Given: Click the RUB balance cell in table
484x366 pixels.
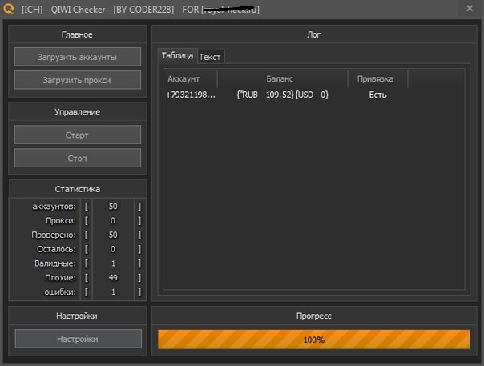Looking at the screenshot, I should pos(280,95).
